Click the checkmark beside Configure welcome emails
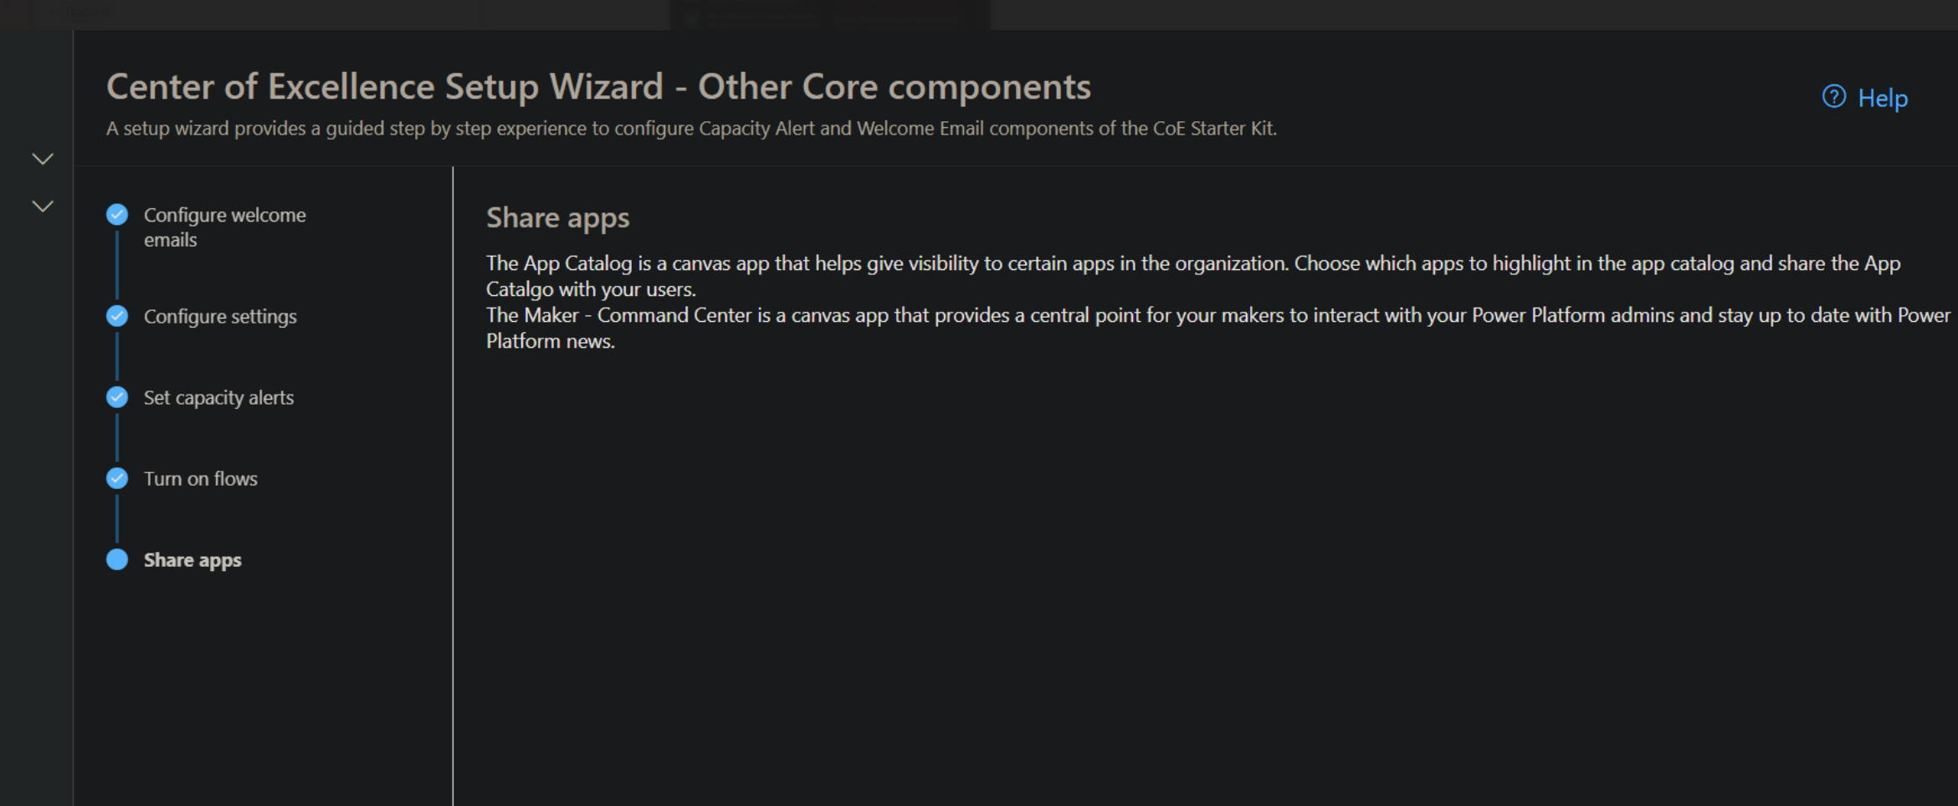Image resolution: width=1958 pixels, height=806 pixels. (x=116, y=214)
